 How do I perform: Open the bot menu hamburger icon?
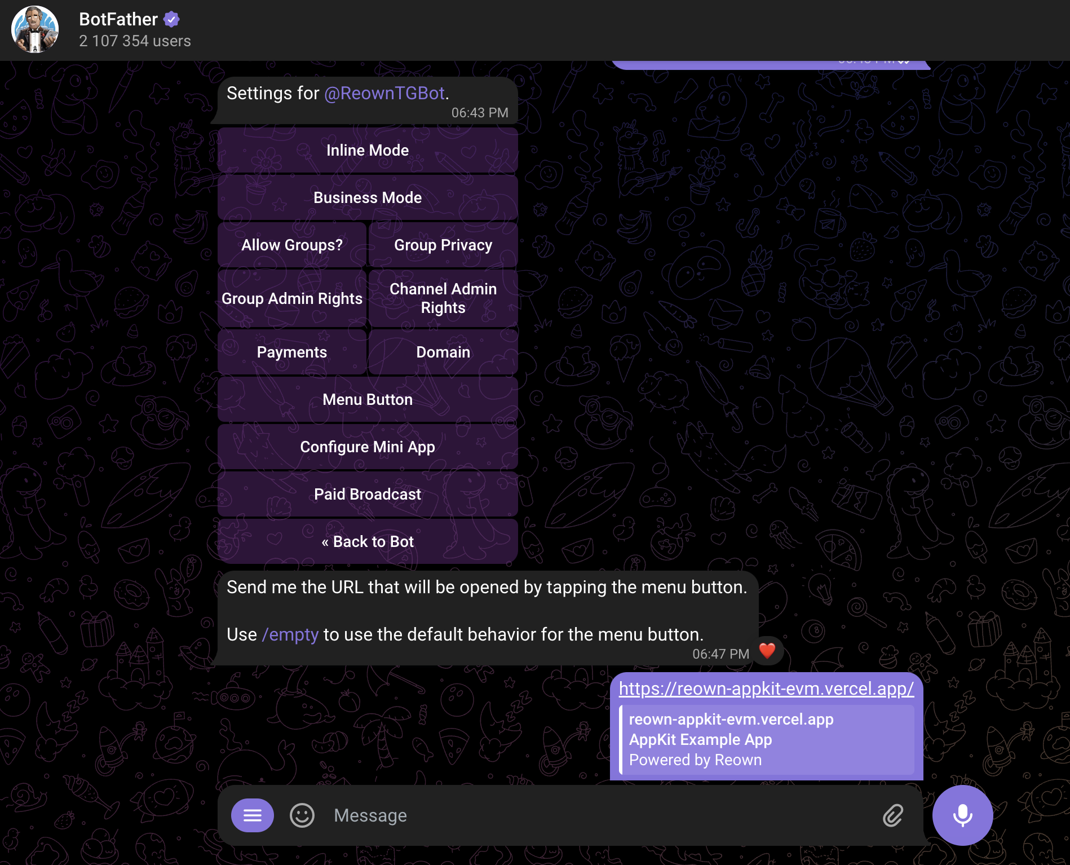pyautogui.click(x=253, y=815)
